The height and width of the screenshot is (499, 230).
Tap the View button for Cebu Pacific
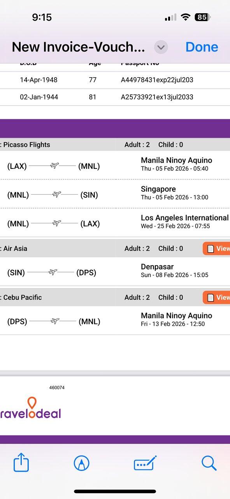(x=216, y=297)
